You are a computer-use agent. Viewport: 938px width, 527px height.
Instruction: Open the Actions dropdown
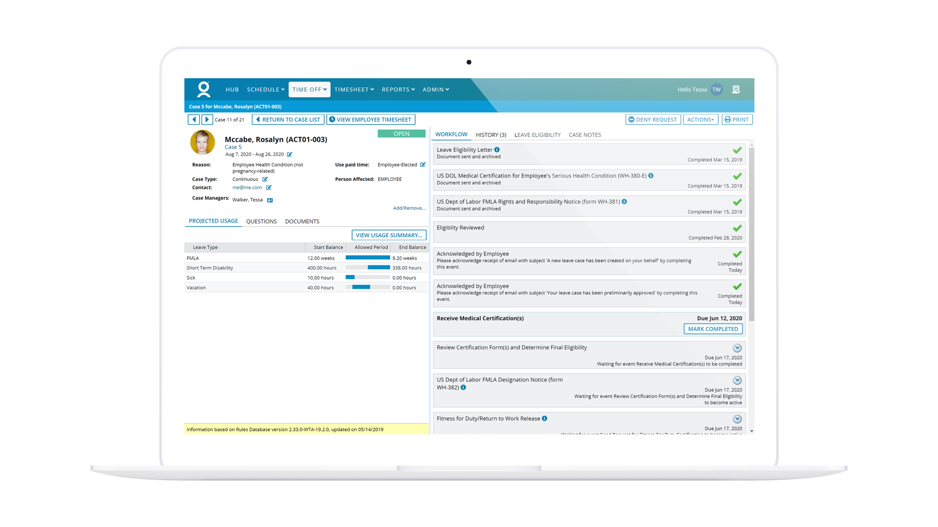click(x=700, y=119)
